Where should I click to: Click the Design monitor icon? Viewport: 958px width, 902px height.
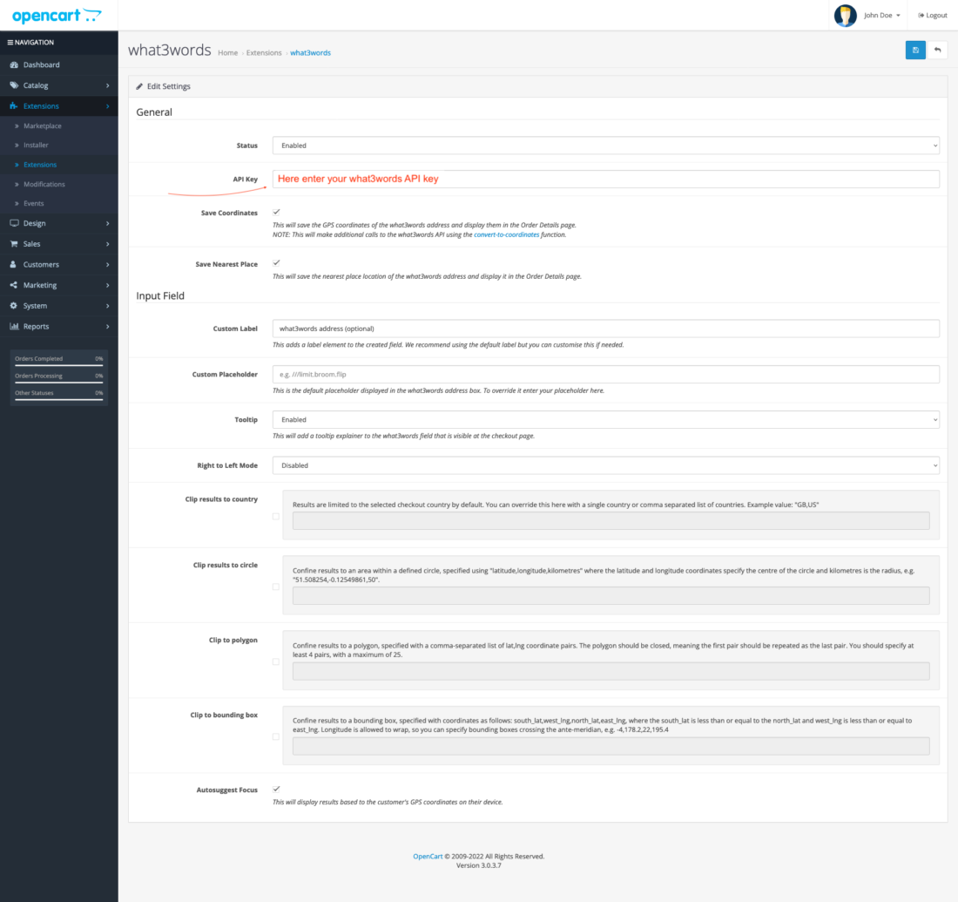coord(13,223)
